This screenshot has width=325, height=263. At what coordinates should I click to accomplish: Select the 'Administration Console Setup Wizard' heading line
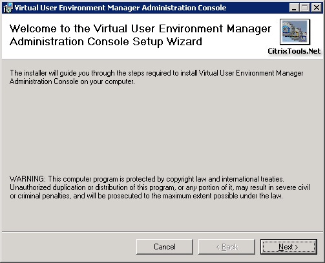(106, 41)
